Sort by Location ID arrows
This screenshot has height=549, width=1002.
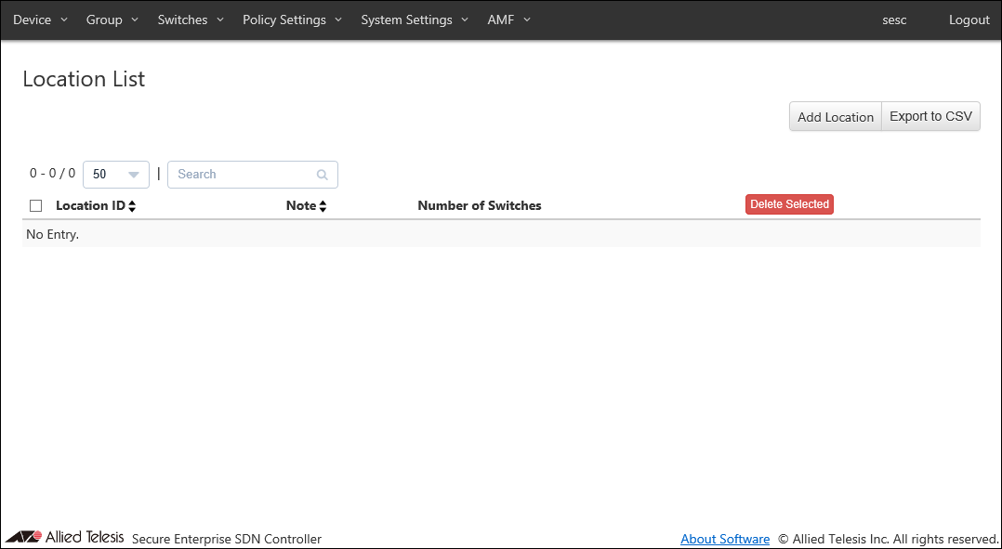click(132, 206)
